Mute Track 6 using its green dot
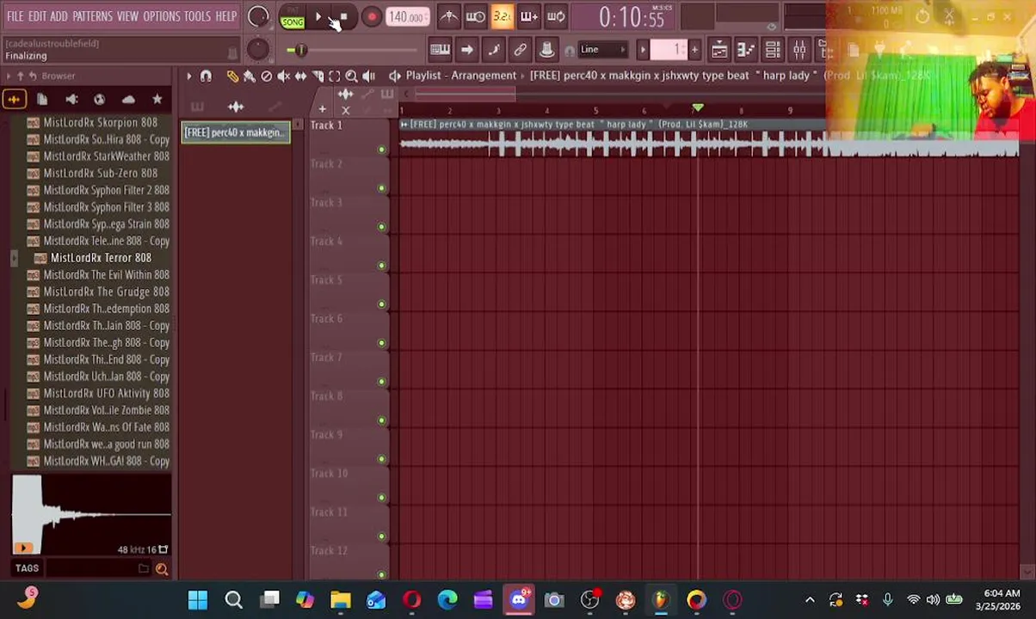 (381, 343)
